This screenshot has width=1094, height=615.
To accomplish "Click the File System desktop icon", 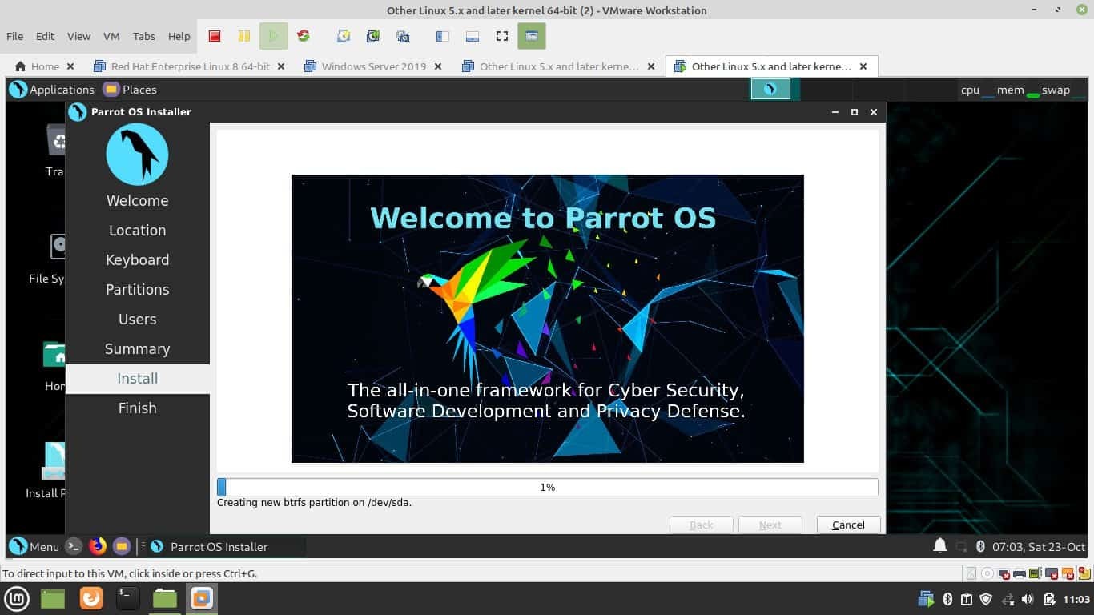I will coord(46,259).
